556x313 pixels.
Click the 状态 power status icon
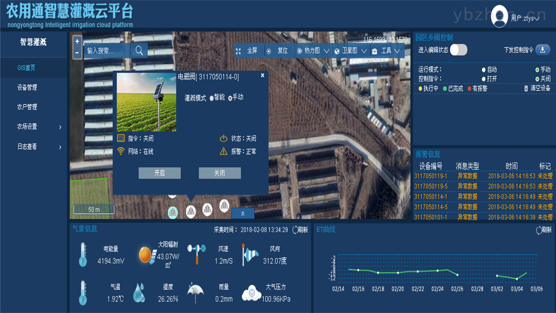tap(223, 139)
